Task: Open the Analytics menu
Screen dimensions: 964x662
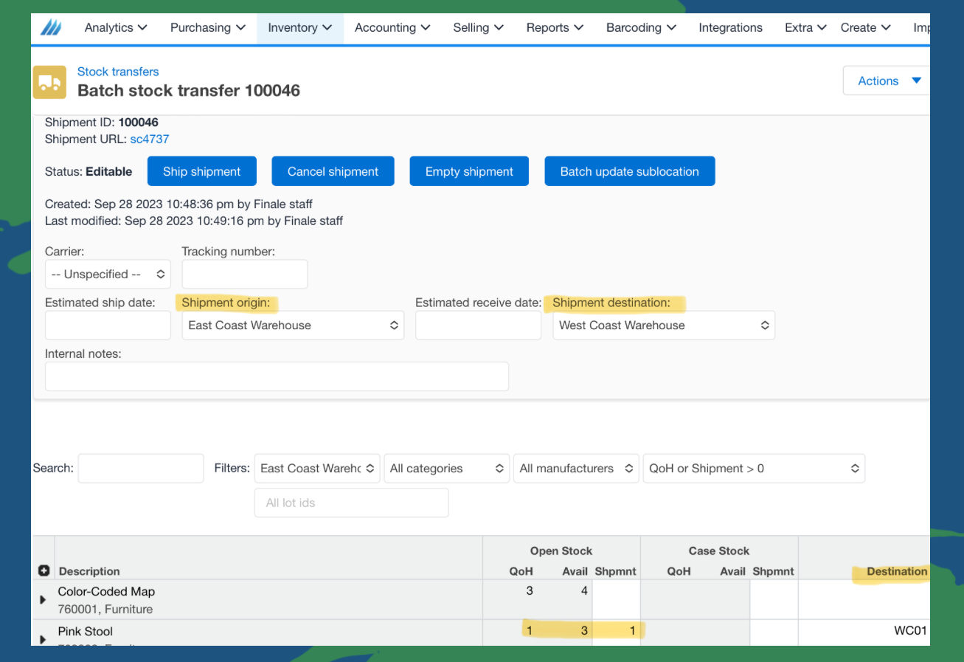Action: [x=116, y=27]
